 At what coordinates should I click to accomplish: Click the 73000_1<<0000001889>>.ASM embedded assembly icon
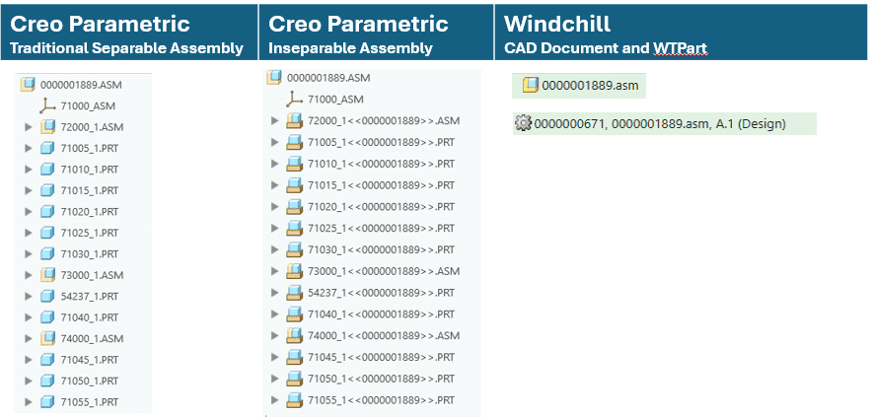[x=294, y=271]
